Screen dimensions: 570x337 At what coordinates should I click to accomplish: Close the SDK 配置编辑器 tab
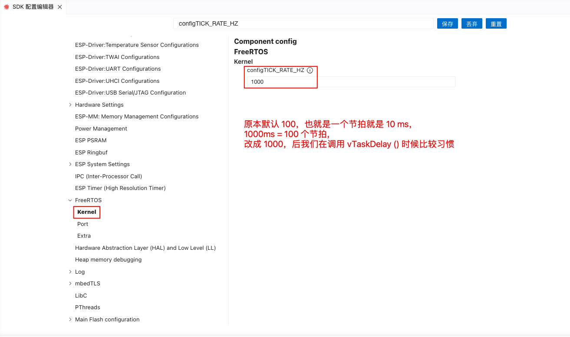tap(60, 7)
